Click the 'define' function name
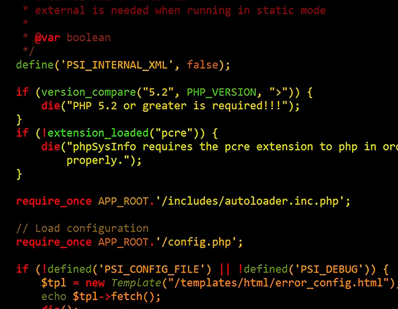The width and height of the screenshot is (398, 309). 35,65
